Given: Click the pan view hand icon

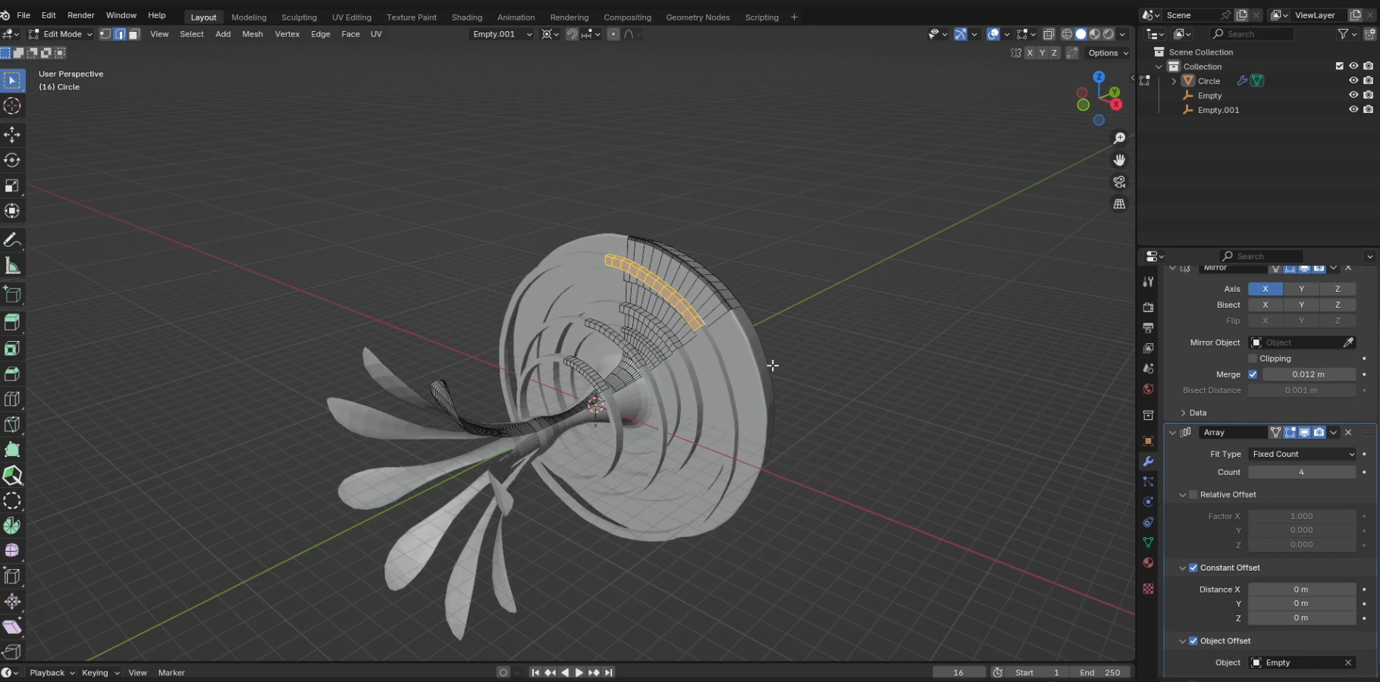Looking at the screenshot, I should click(x=1119, y=160).
